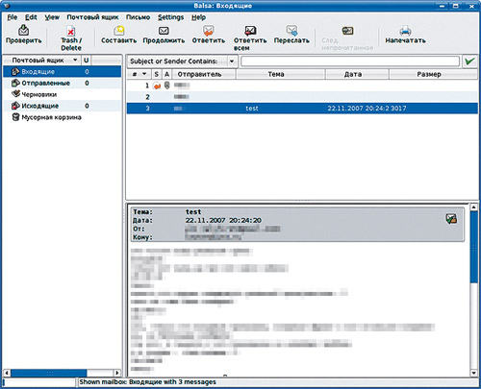The width and height of the screenshot is (481, 389).
Task: Select the message with subject test
Action: tap(302, 109)
